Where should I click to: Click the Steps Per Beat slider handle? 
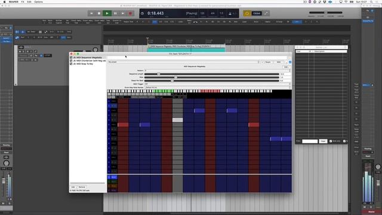172,81
